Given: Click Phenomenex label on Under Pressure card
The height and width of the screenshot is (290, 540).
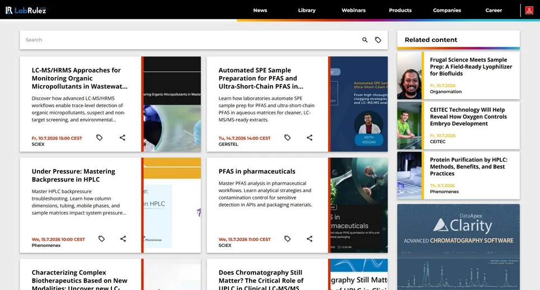Looking at the screenshot, I should (x=46, y=245).
